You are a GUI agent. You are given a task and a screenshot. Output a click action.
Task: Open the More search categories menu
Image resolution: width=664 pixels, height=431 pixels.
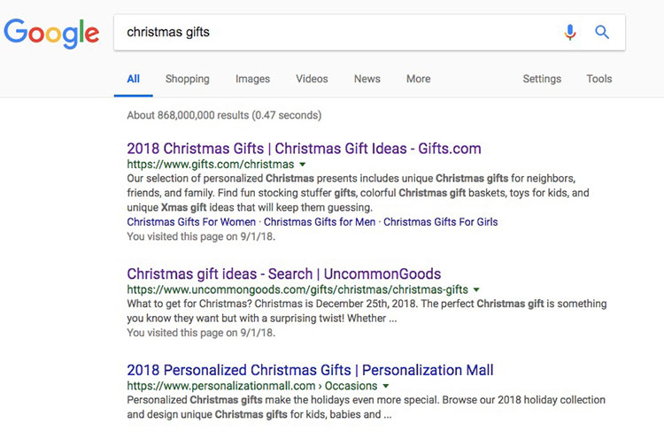pos(419,79)
